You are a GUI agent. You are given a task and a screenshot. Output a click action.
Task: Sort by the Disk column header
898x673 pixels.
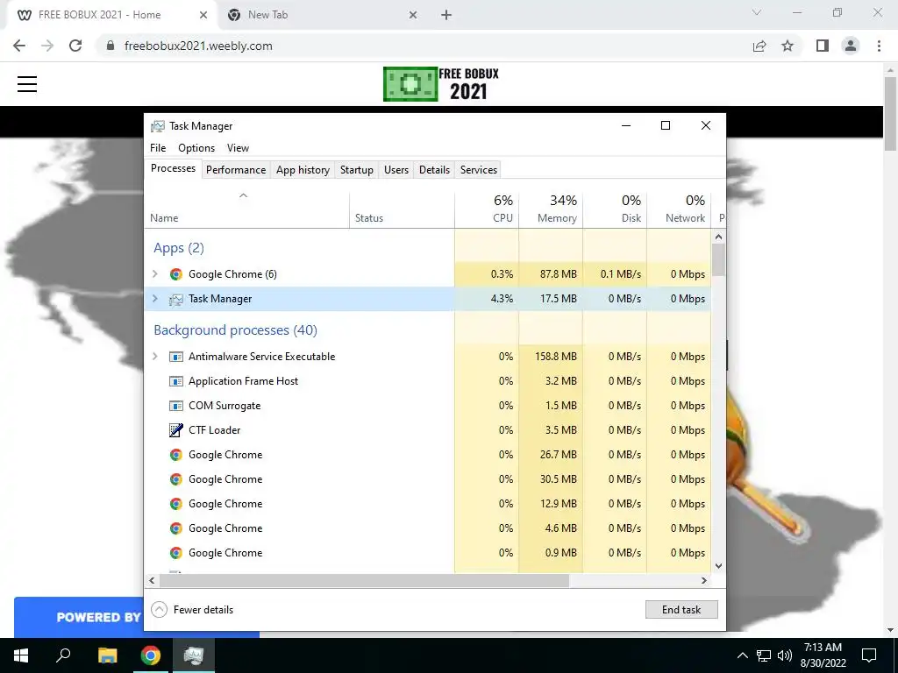point(615,210)
